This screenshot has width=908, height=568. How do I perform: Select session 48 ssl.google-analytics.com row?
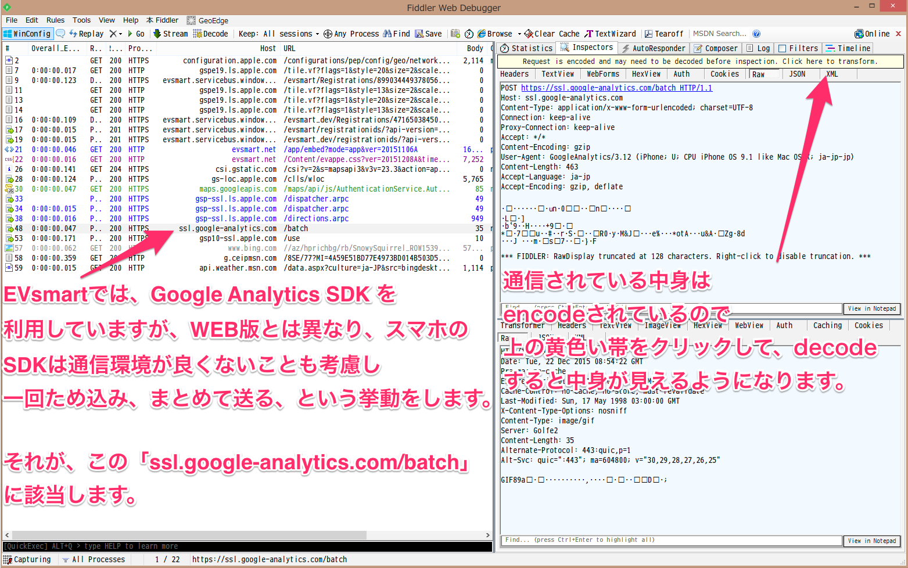pyautogui.click(x=247, y=228)
